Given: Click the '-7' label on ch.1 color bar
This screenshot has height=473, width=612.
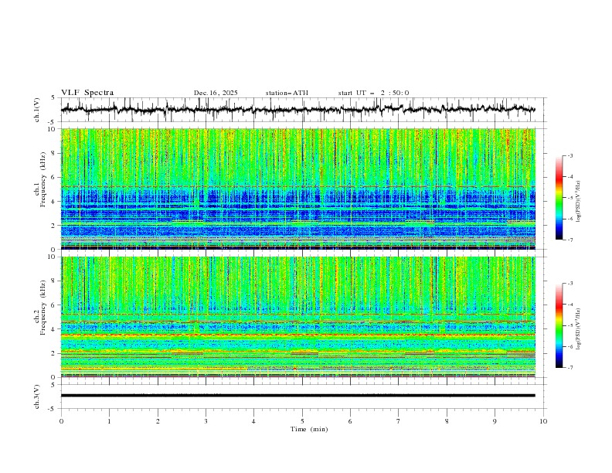Looking at the screenshot, I should pos(569,240).
